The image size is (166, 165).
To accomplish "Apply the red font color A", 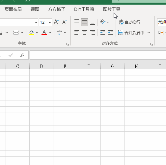I will [x=44, y=33].
